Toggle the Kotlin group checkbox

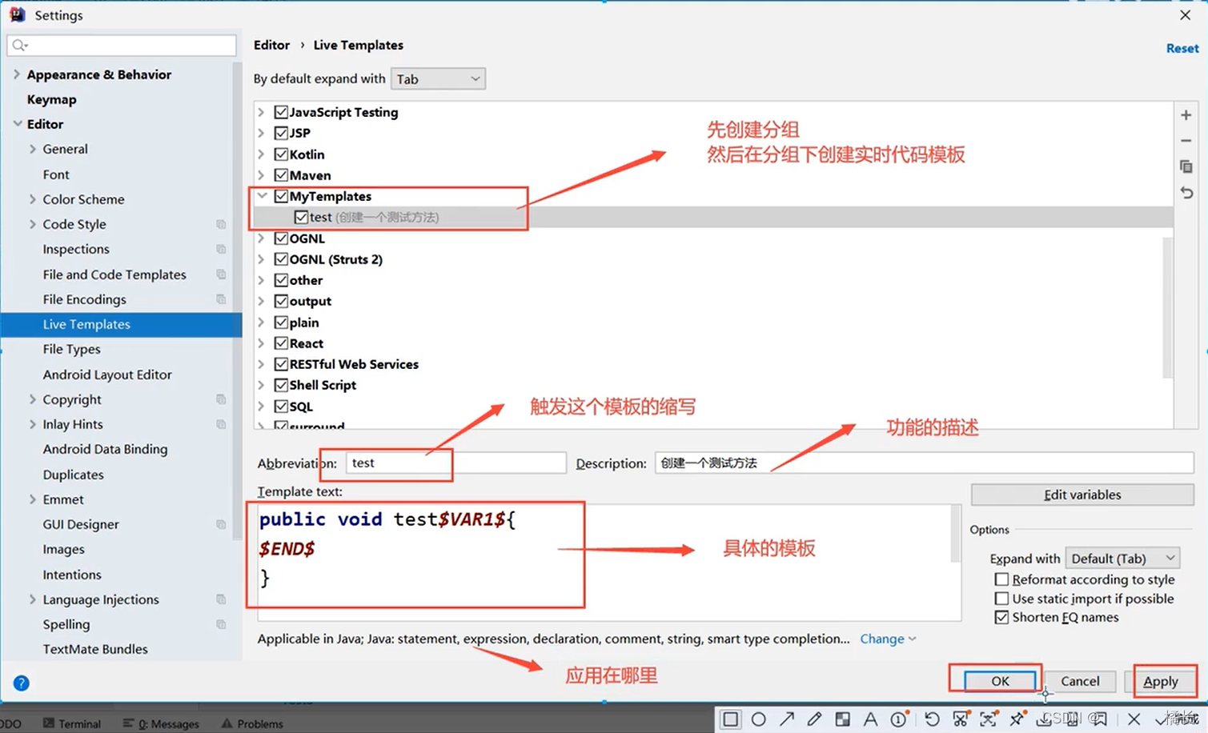(x=281, y=154)
